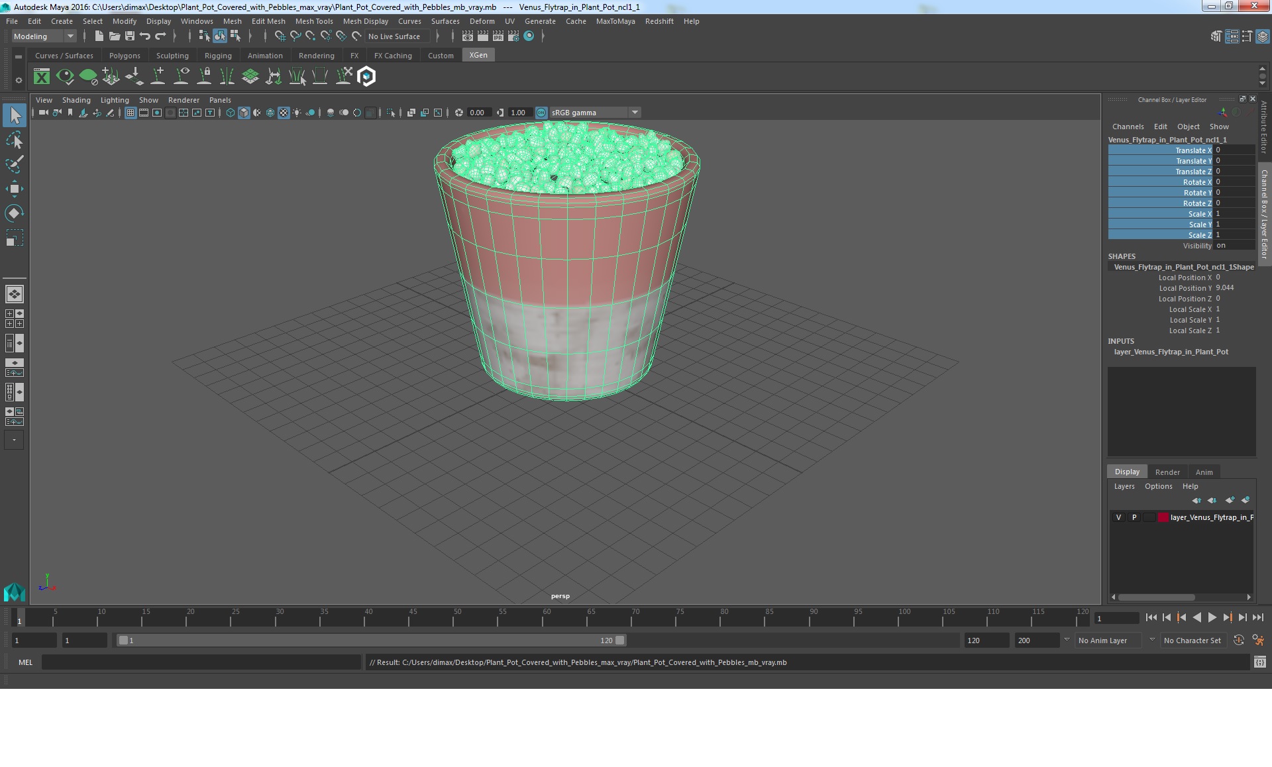This screenshot has width=1272, height=767.
Task: Expand the sRGB gamma dropdown
Action: point(635,113)
